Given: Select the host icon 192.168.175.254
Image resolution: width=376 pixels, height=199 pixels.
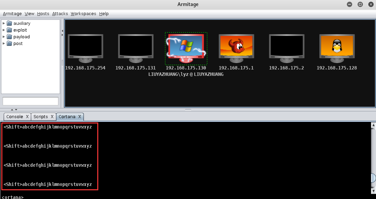Looking at the screenshot, I should pyautogui.click(x=86, y=48).
